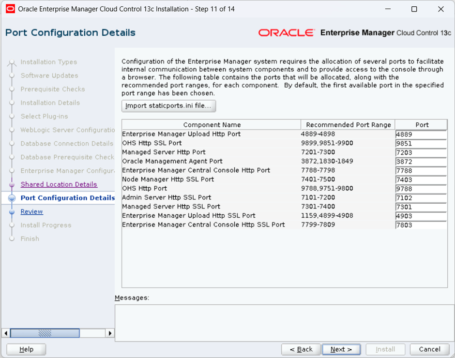Maximize the installer window
Viewport: 455px width, 358px height.
tap(414, 9)
